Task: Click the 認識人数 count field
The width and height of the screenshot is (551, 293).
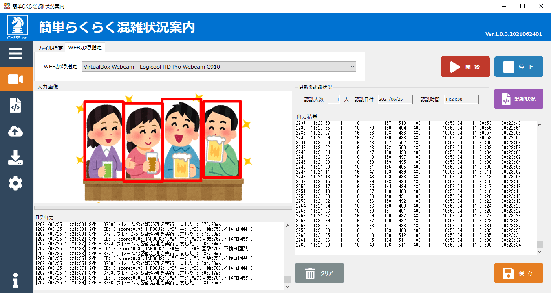Action: (333, 99)
